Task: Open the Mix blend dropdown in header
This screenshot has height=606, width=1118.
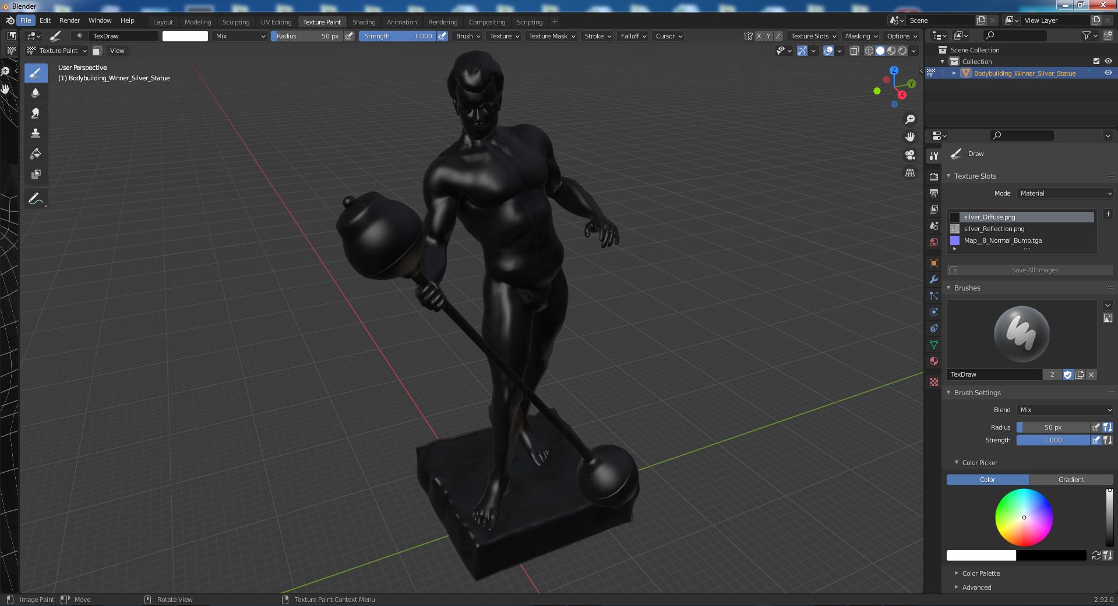Action: pyautogui.click(x=239, y=36)
